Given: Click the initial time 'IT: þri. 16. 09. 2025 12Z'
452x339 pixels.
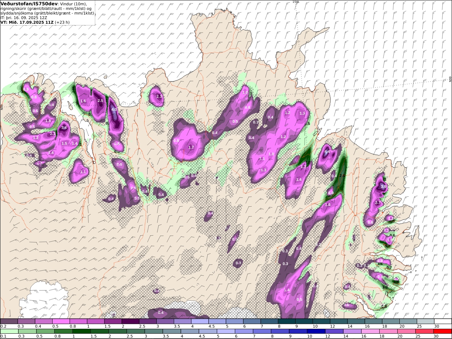Looking at the screenshot, I should click(24, 17).
